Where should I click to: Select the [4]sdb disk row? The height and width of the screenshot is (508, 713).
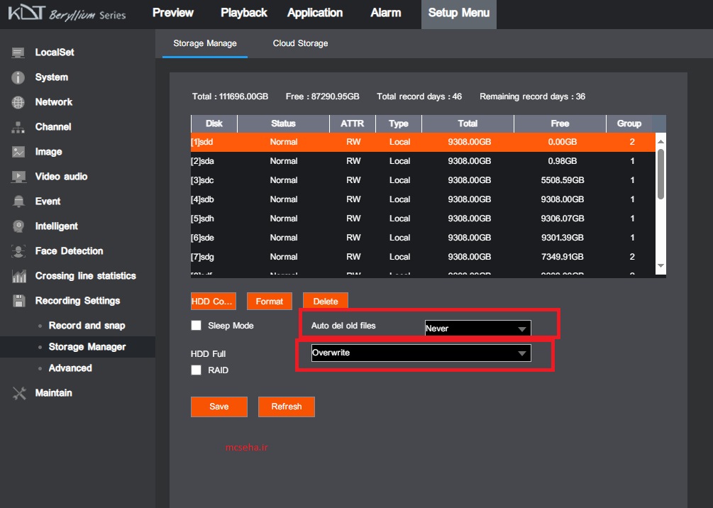pos(423,199)
